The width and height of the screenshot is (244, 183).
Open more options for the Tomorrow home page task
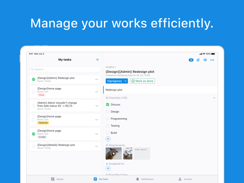(97, 120)
